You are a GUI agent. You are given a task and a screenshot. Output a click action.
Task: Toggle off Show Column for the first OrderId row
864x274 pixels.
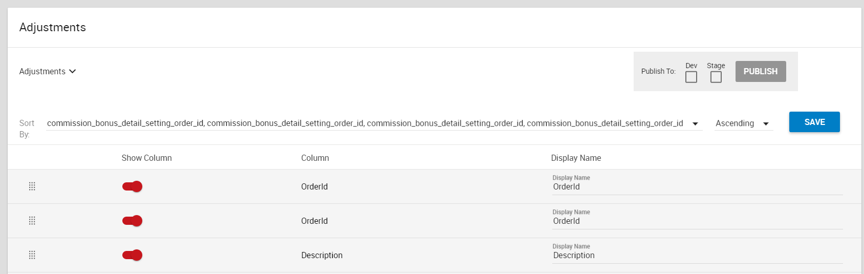pos(132,186)
